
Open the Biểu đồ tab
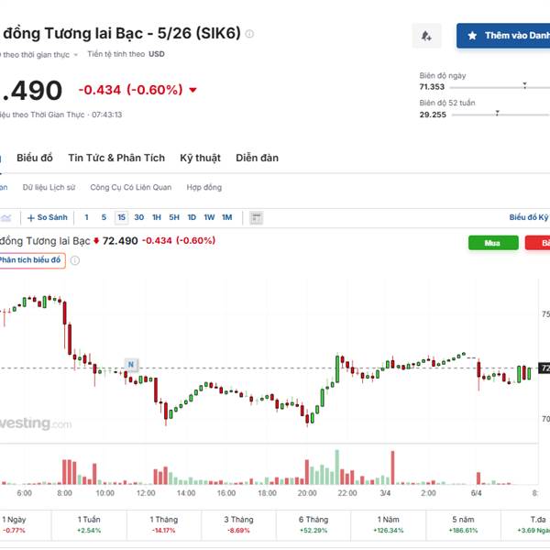tap(35, 158)
